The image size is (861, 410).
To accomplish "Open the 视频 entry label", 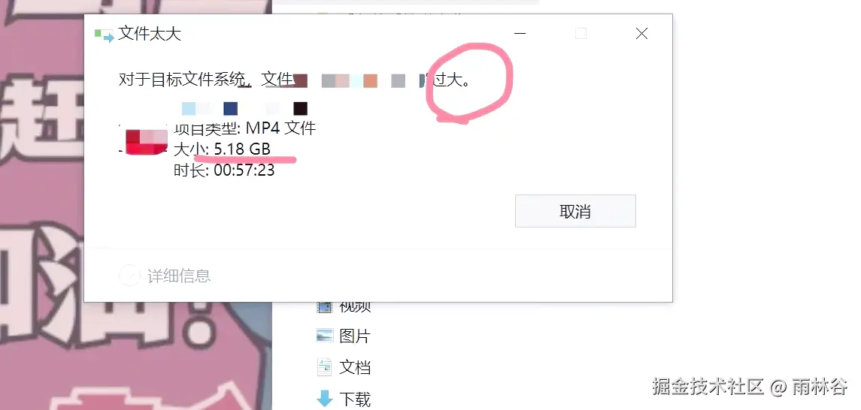I will (x=355, y=306).
